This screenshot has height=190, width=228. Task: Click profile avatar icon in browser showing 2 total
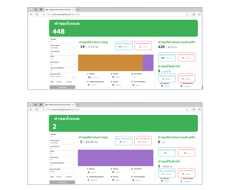[31, 105]
